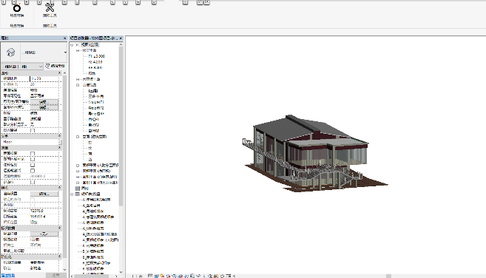Click the sun path icon in view control bar

pyautogui.click(x=163, y=276)
